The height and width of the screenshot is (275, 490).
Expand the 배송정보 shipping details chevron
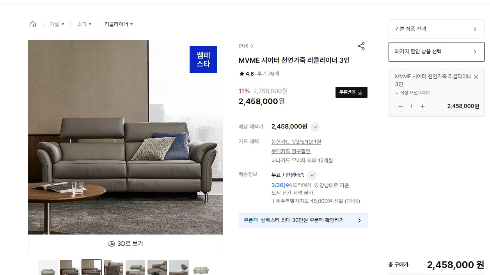click(x=312, y=175)
